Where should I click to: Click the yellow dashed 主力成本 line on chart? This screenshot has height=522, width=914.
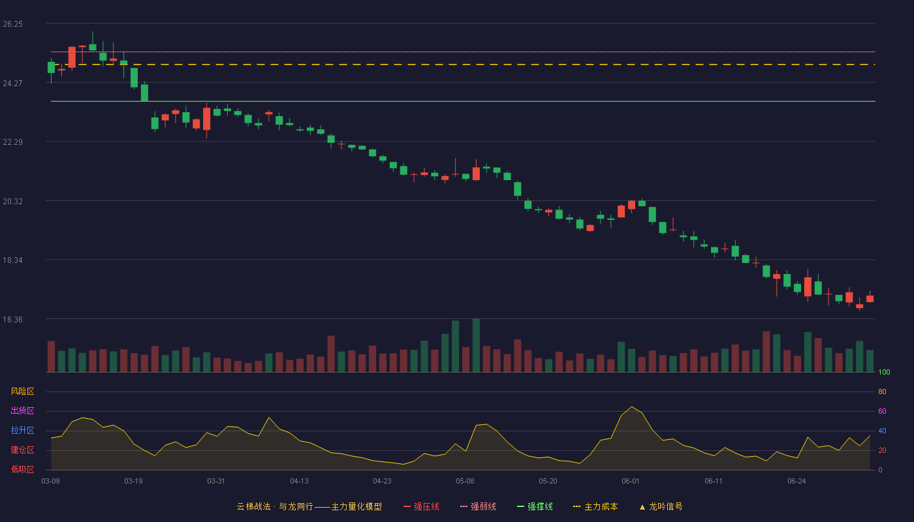coord(463,65)
